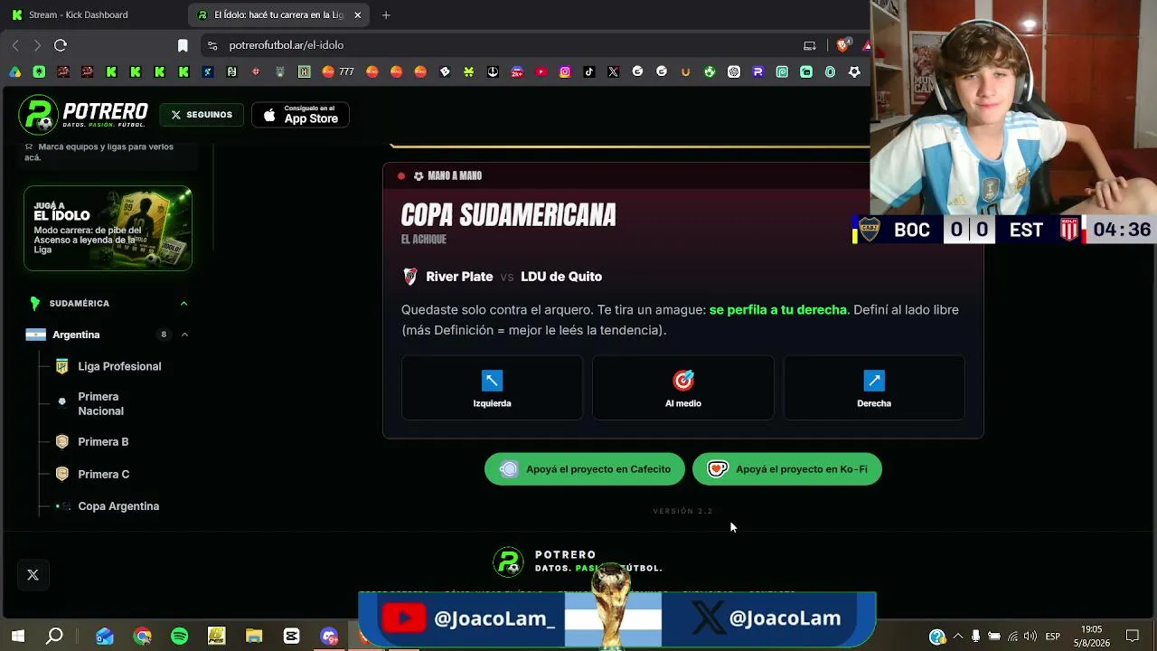Choose the Al medio shot option
The height and width of the screenshot is (651, 1157).
pos(683,388)
